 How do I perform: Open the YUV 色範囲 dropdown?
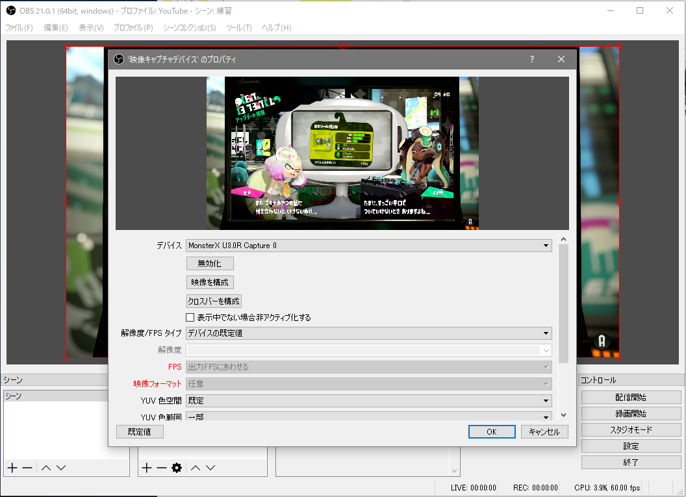click(x=369, y=416)
